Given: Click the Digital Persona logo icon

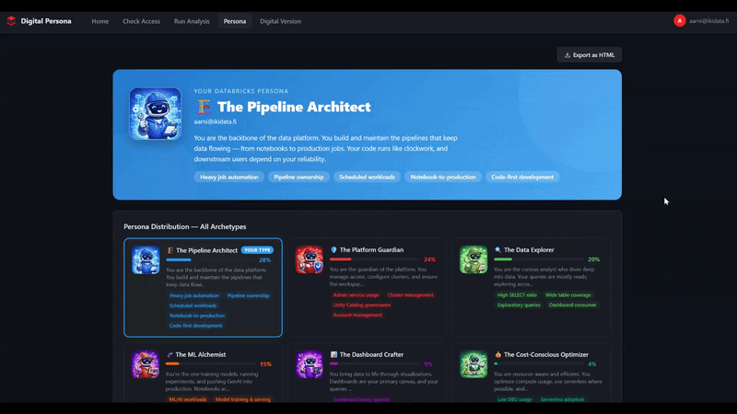Looking at the screenshot, I should [x=11, y=20].
